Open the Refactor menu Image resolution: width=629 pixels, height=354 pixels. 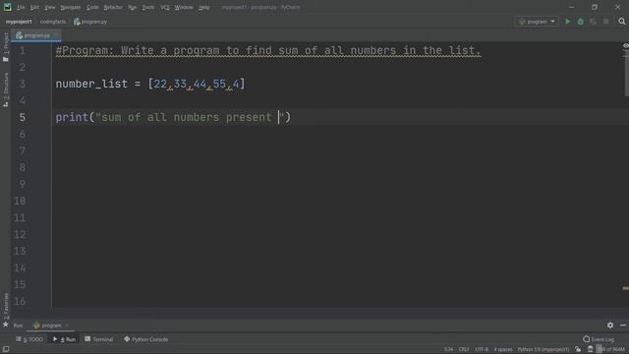point(113,7)
